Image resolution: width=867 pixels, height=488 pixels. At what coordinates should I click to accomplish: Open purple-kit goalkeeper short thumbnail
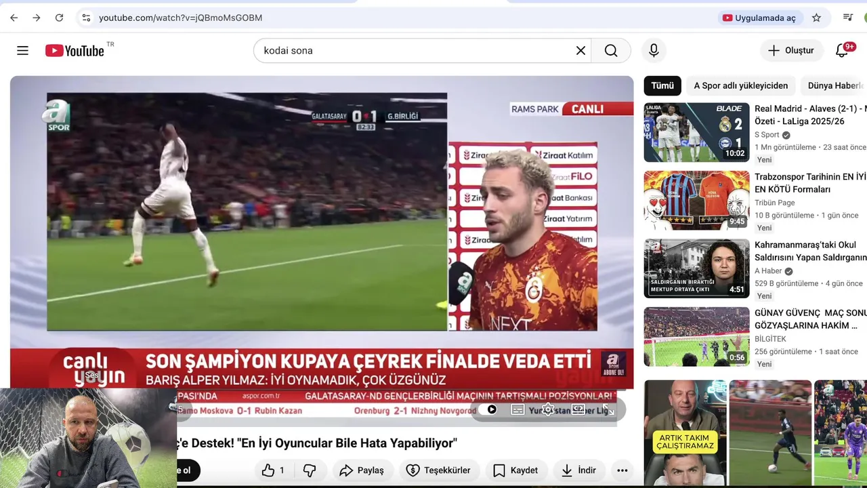click(x=841, y=434)
